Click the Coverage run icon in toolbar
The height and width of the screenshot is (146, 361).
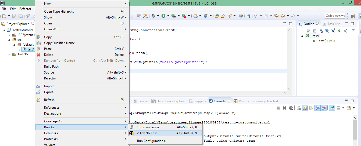click(174, 16)
